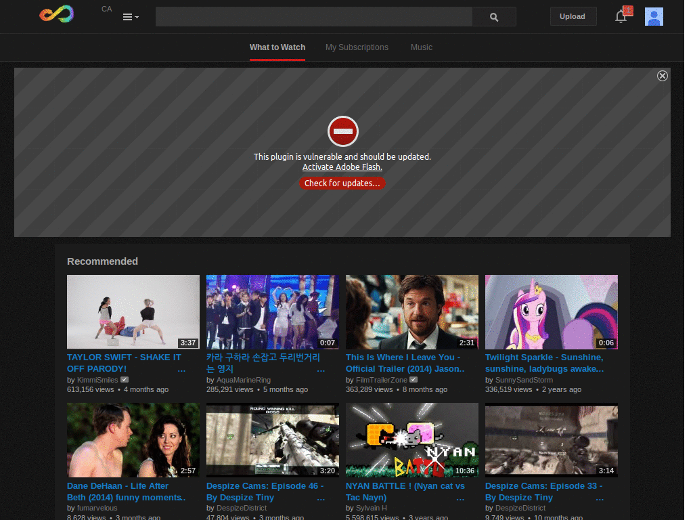Image resolution: width=693 pixels, height=520 pixels.
Task: Click the Check for updates button
Action: click(x=342, y=183)
